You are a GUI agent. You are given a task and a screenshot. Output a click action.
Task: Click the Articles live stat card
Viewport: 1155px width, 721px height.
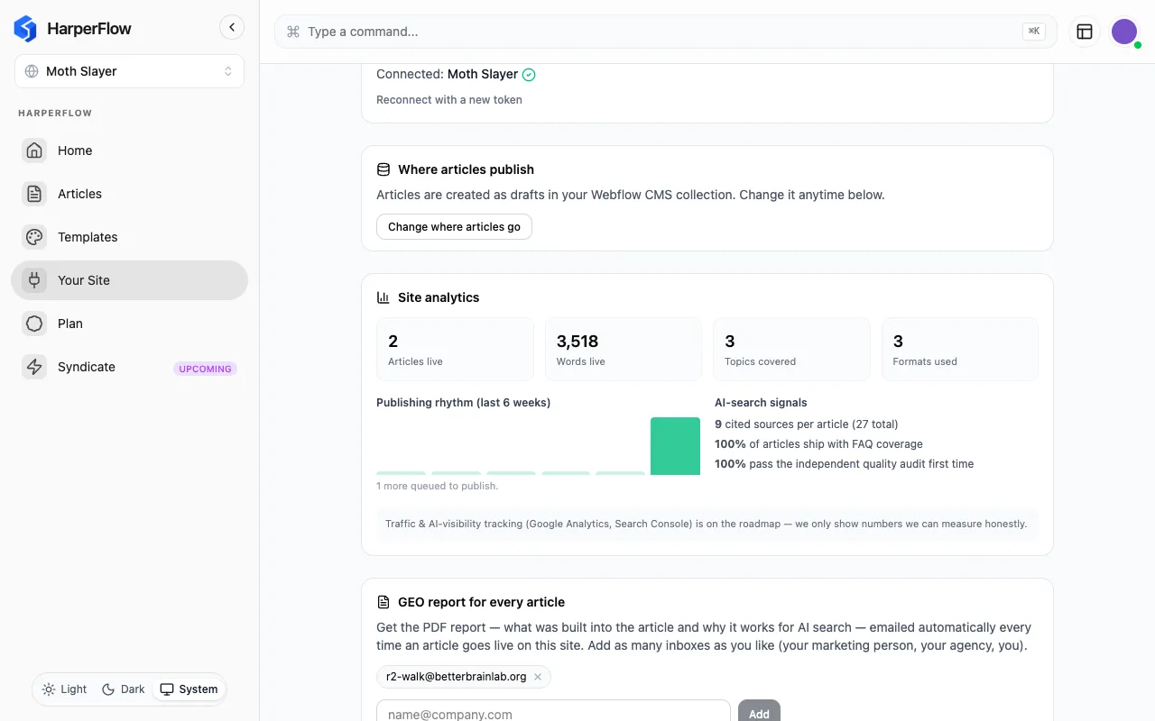click(x=455, y=350)
